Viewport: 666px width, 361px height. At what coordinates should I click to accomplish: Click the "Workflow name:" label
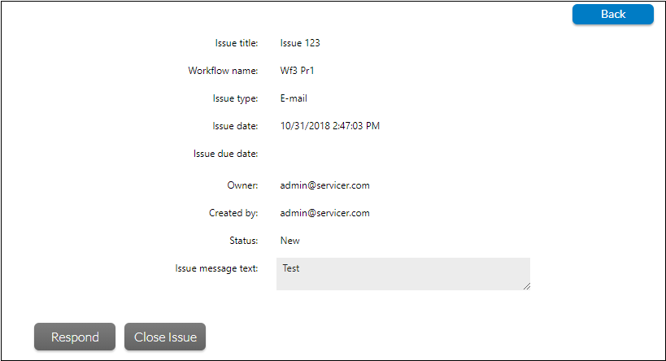(x=223, y=71)
